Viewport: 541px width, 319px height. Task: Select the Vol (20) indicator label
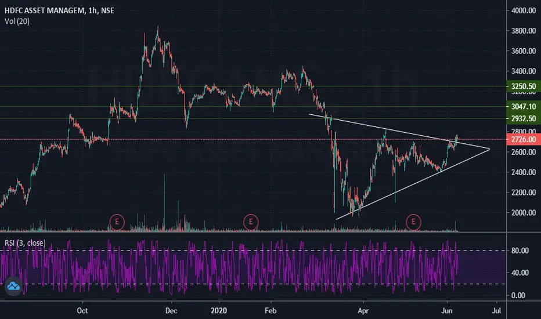[x=17, y=21]
